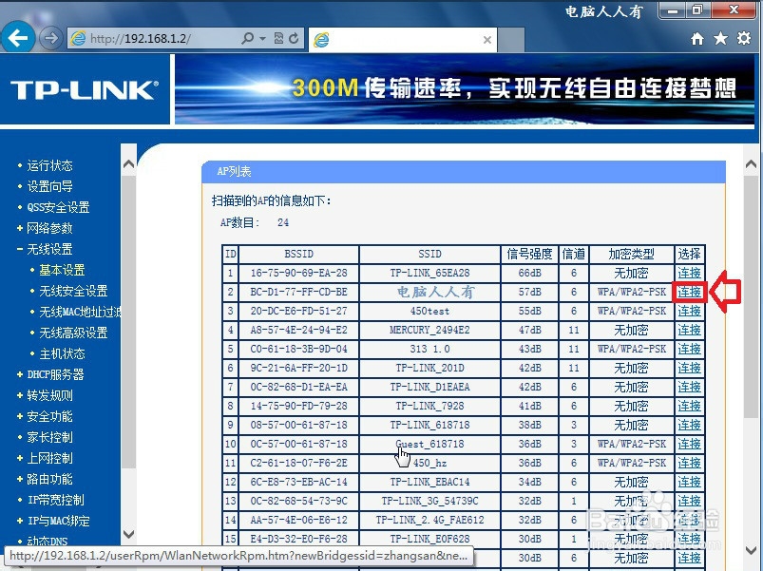
Task: Click BSSID cell BC-D1-77-FF-CD-BE
Action: (298, 292)
